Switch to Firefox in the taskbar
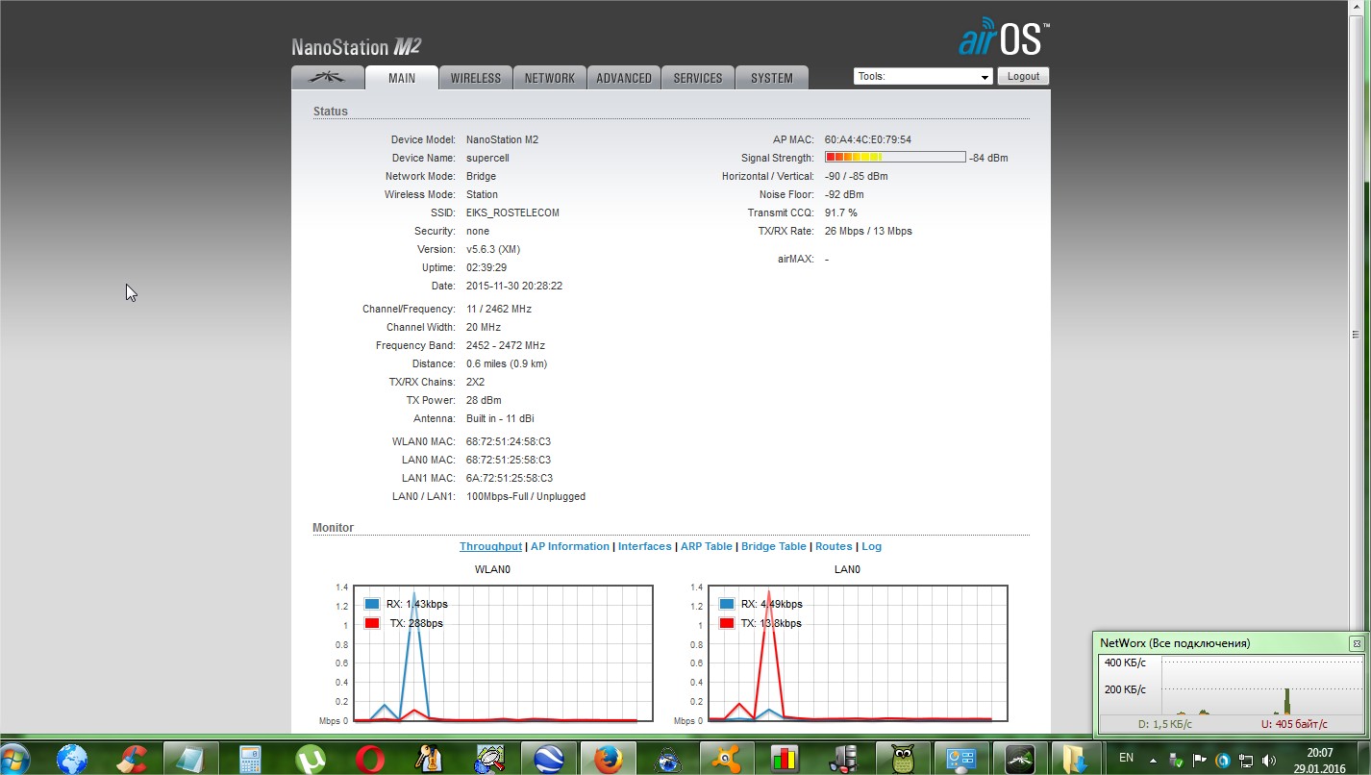Viewport: 1371px width, 775px height. tap(608, 759)
